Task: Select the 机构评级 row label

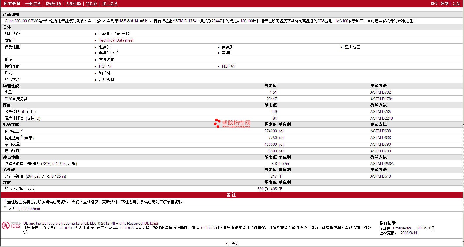Action: point(12,66)
